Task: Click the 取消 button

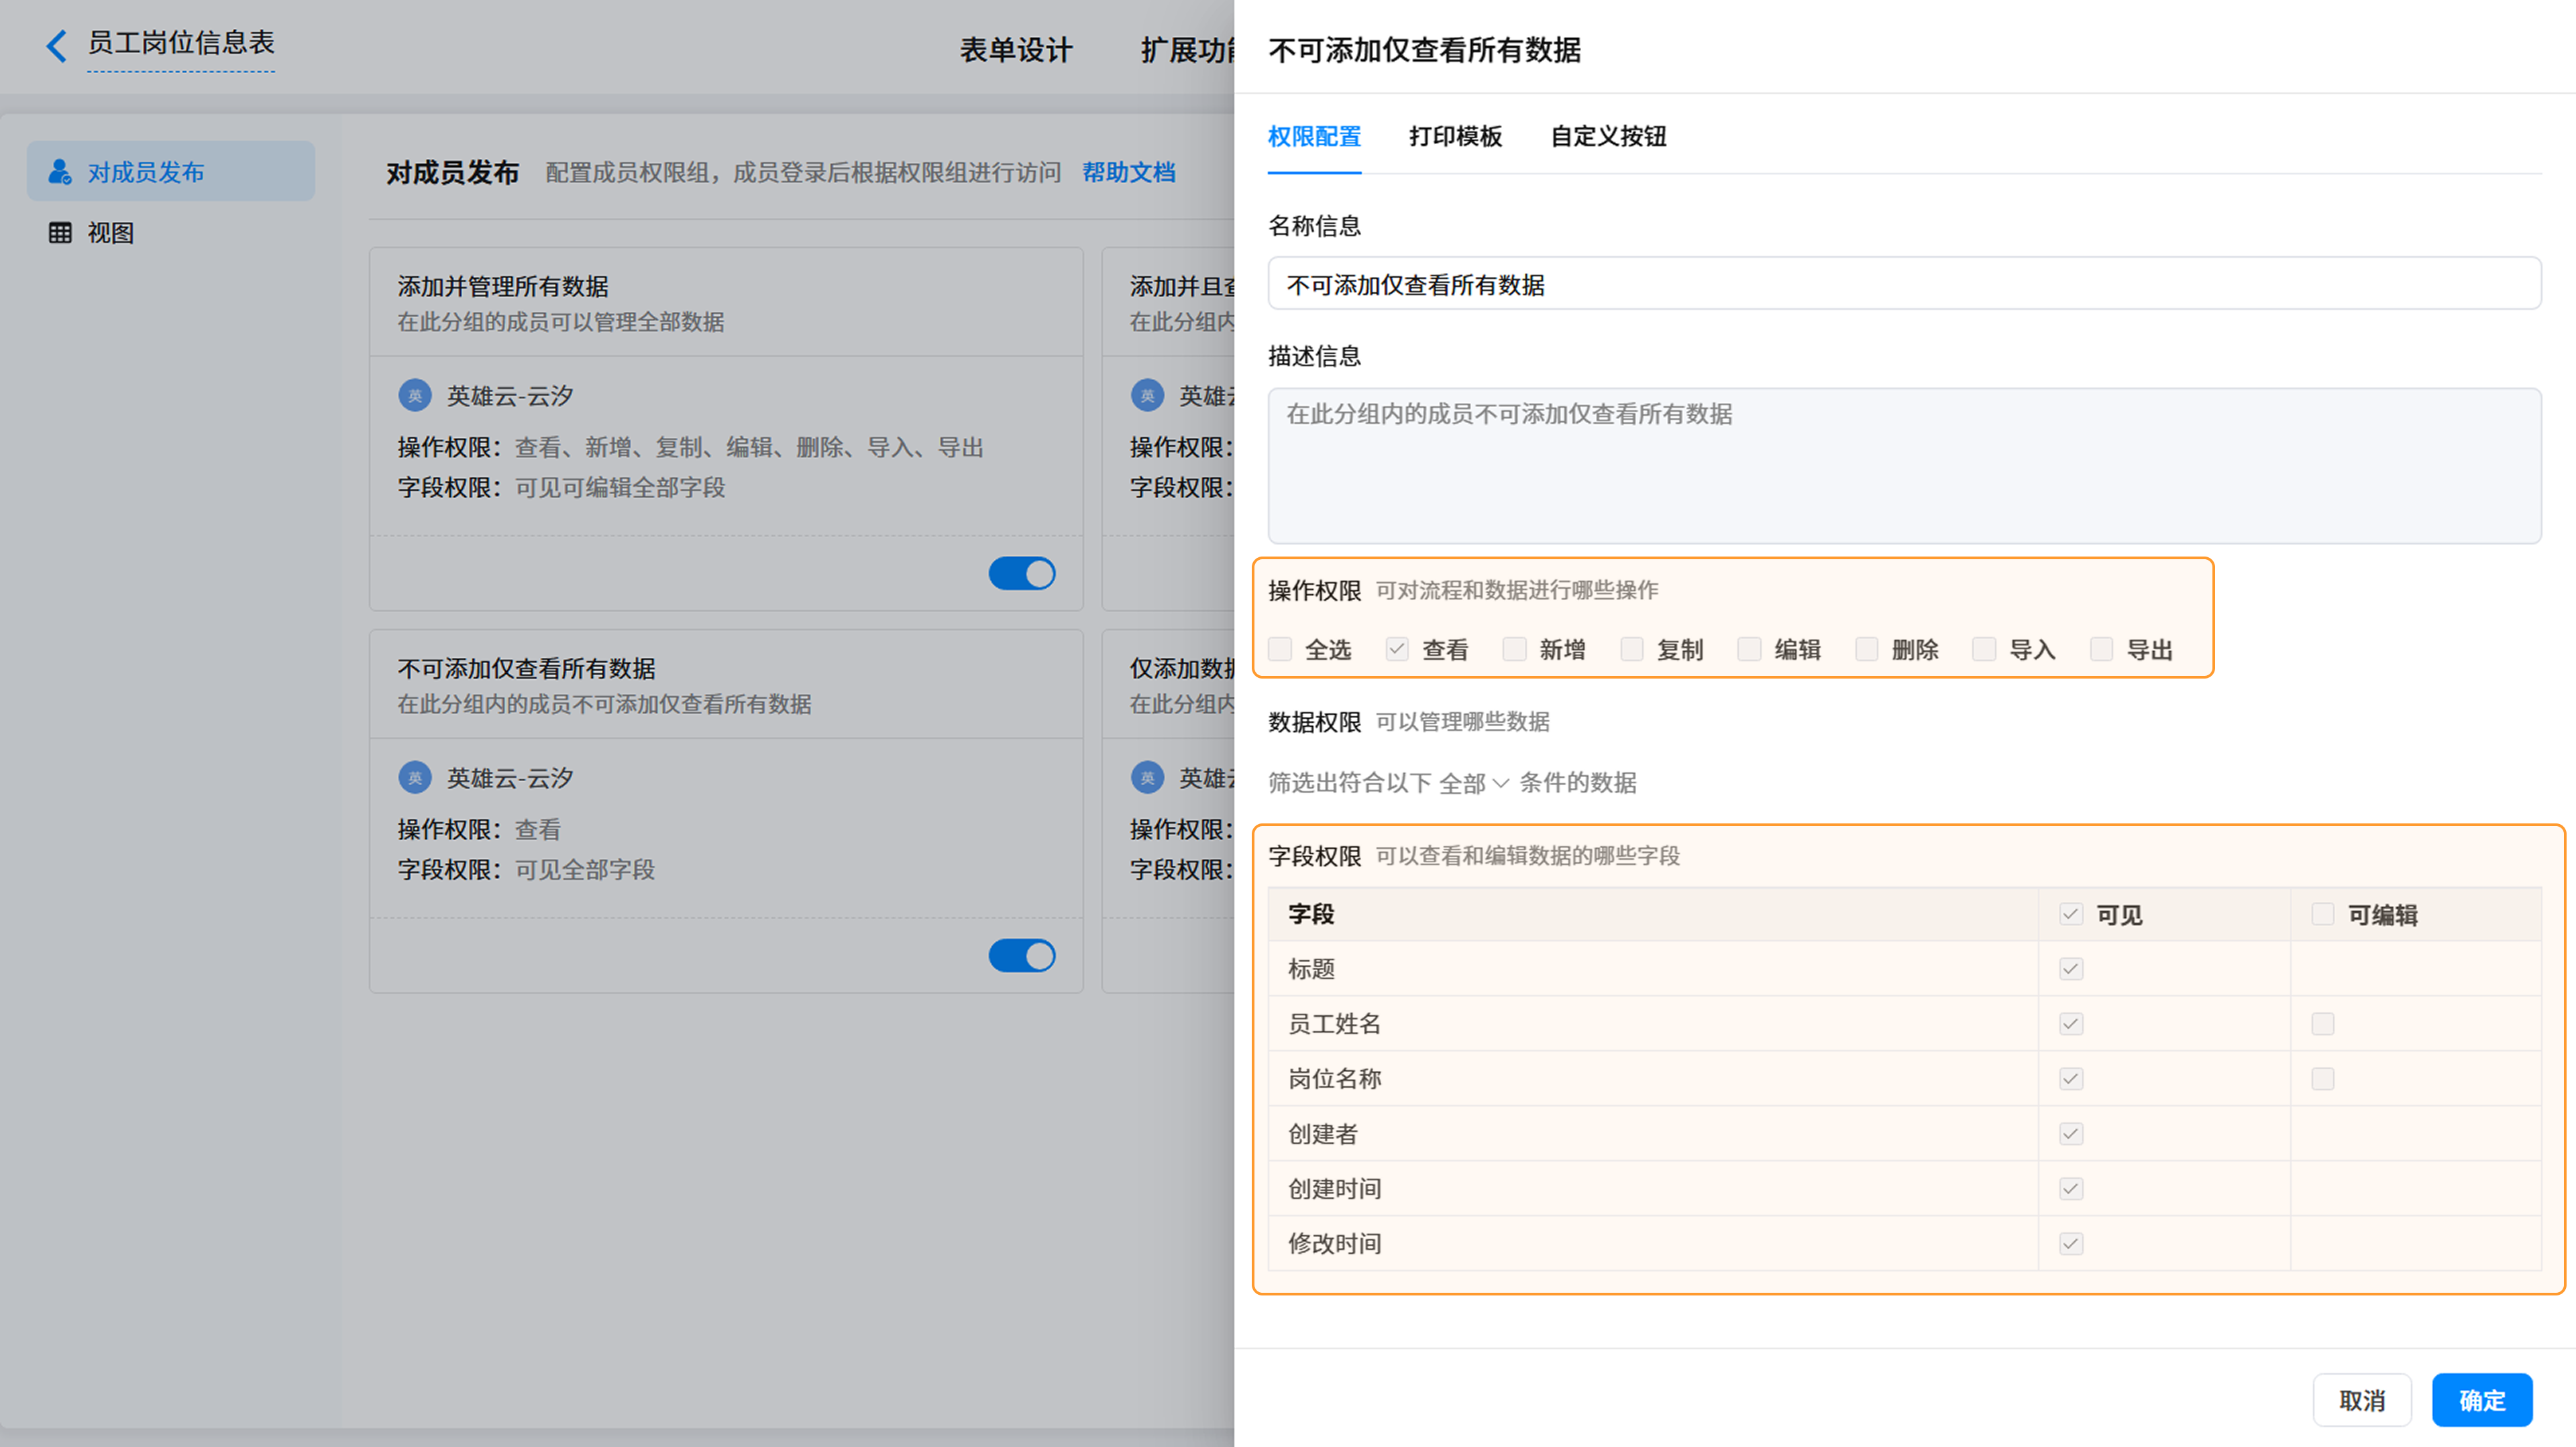Action: 2362,1400
